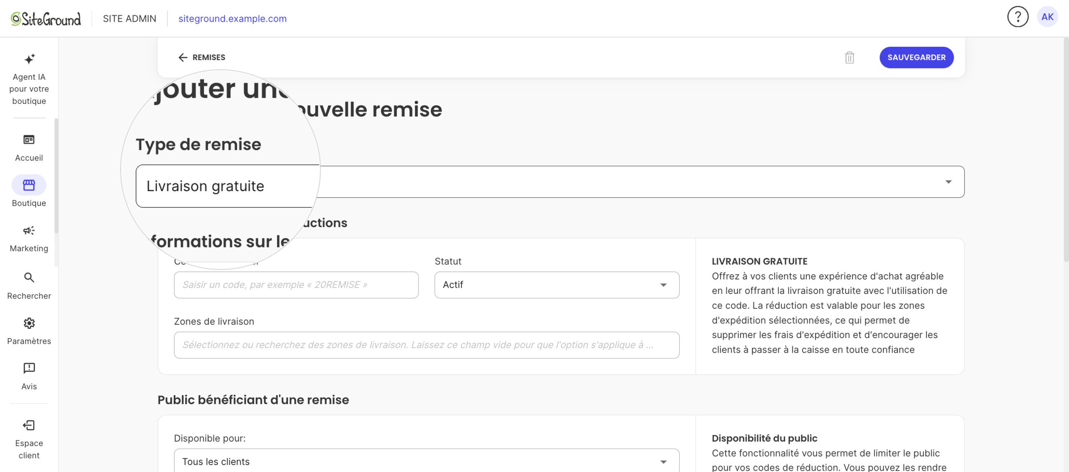This screenshot has height=472, width=1069.
Task: Click the Agent IA pour votre boutique label
Action: coord(29,89)
